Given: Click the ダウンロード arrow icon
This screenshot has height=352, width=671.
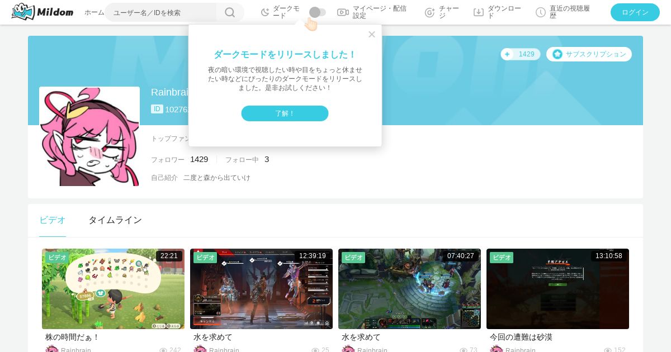Looking at the screenshot, I should point(479,12).
